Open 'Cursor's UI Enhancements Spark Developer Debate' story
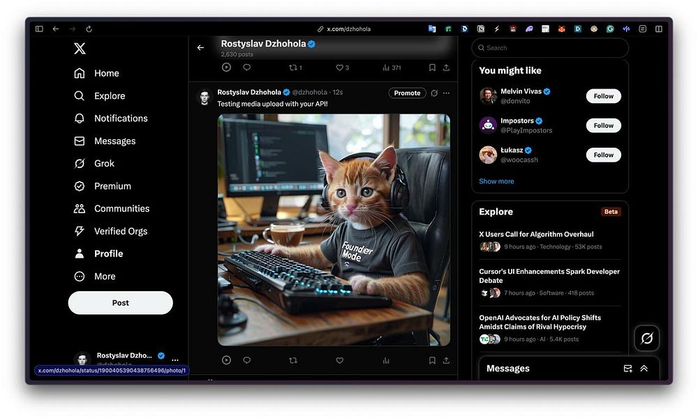Viewport: 698px width, 418px height. [549, 276]
